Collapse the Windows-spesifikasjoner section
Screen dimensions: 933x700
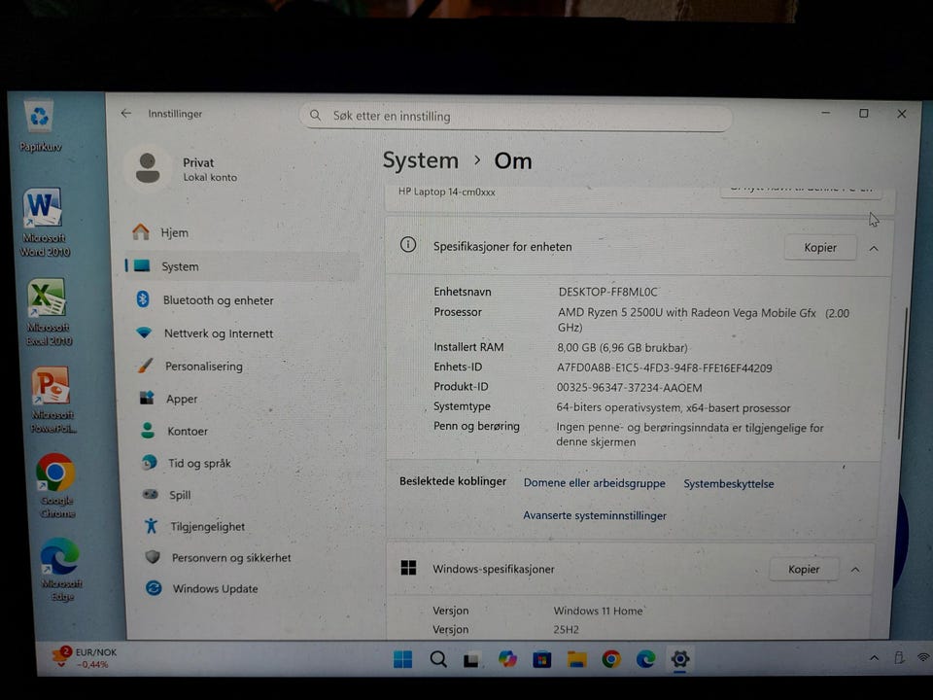[x=855, y=570]
